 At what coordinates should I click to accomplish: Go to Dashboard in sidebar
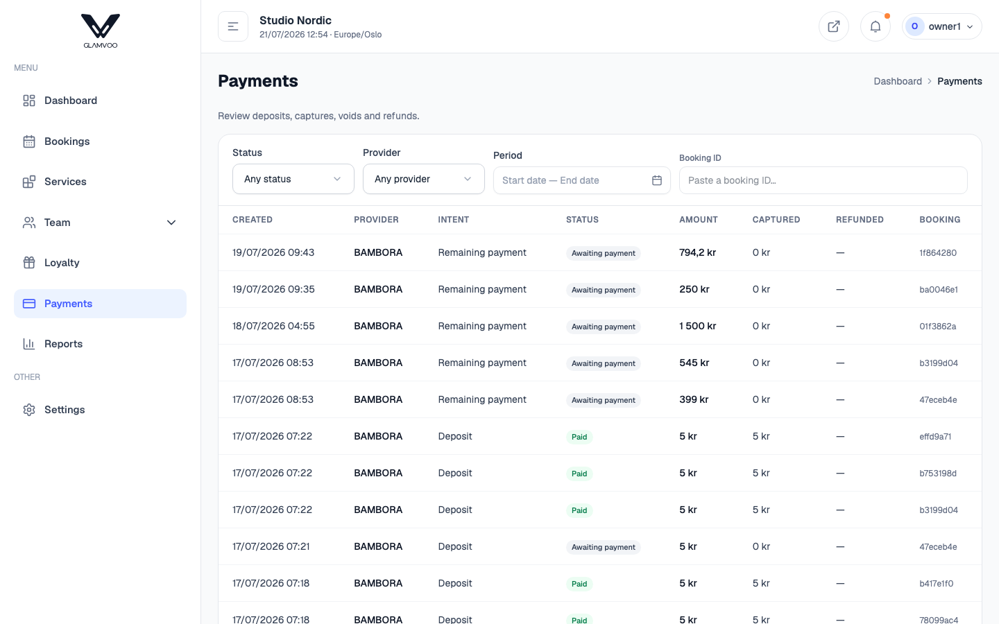click(x=100, y=101)
